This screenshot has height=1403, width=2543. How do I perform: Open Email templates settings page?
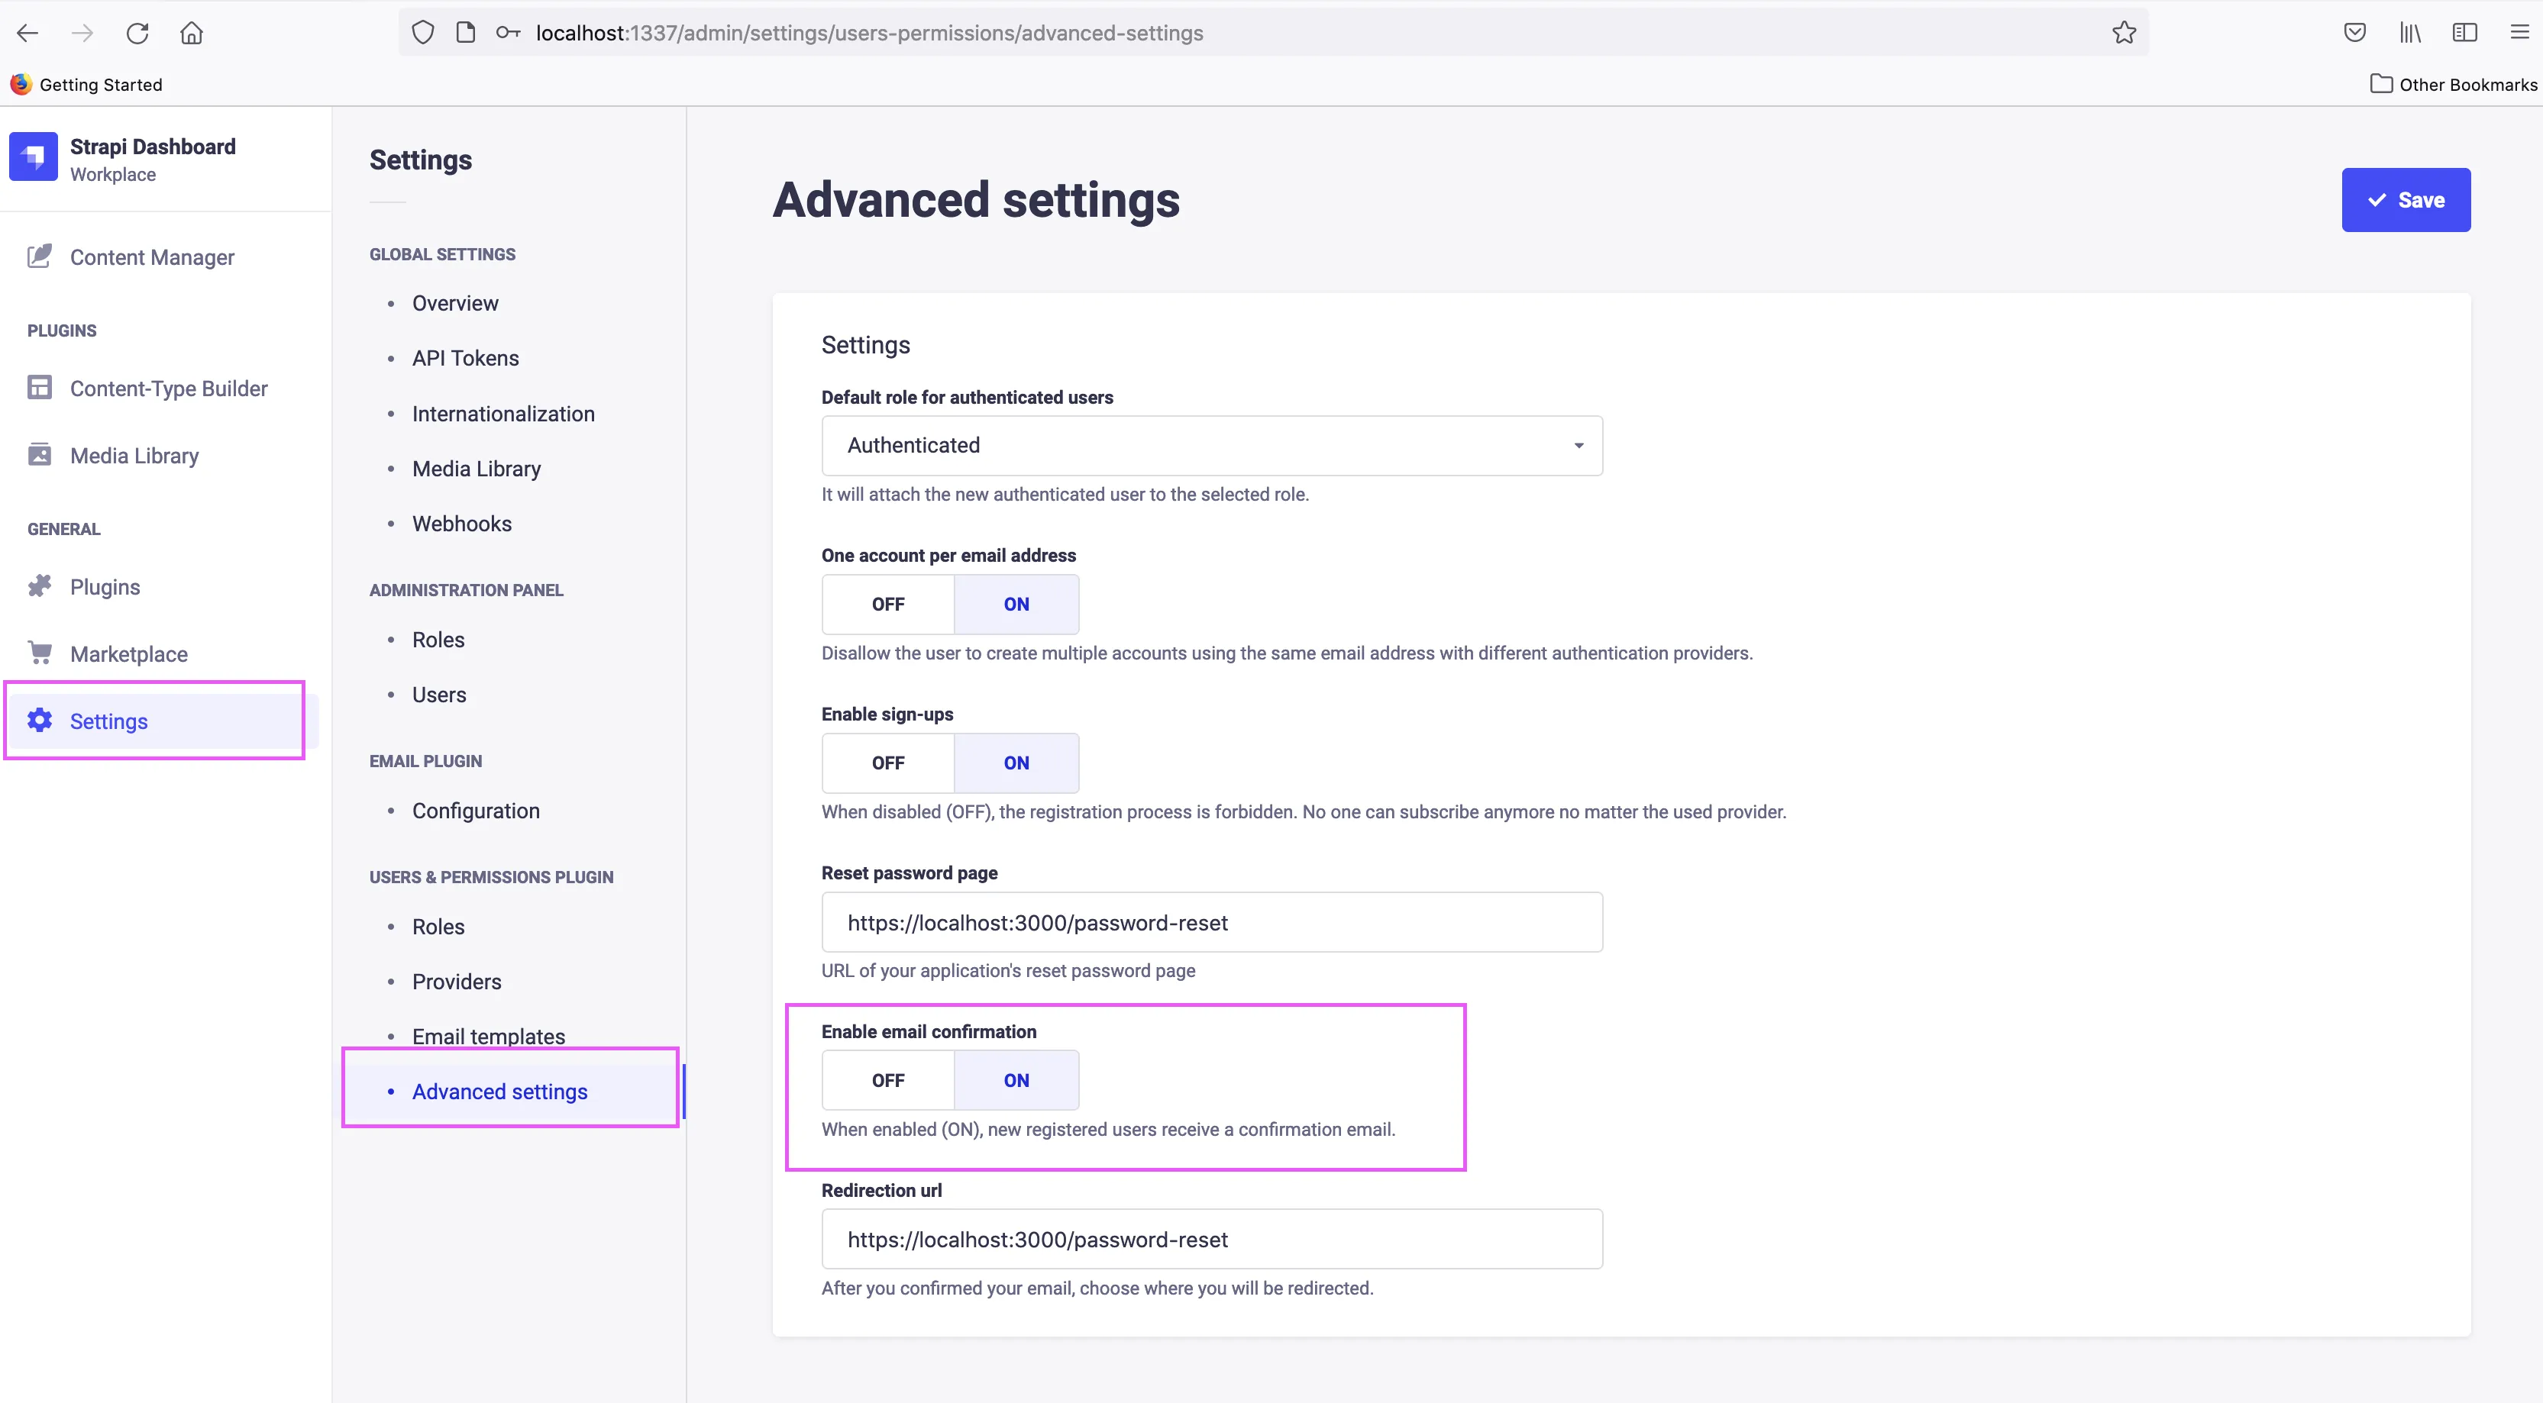pyautogui.click(x=489, y=1035)
